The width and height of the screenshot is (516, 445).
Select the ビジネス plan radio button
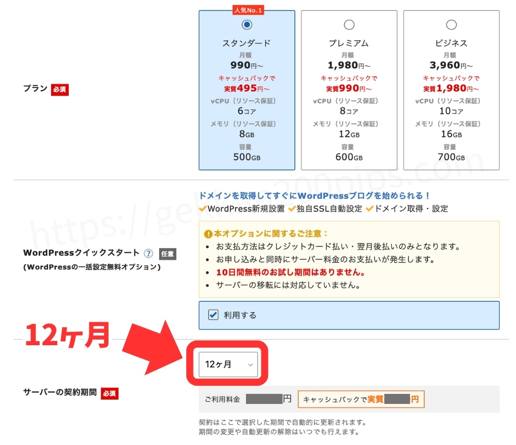pos(451,25)
